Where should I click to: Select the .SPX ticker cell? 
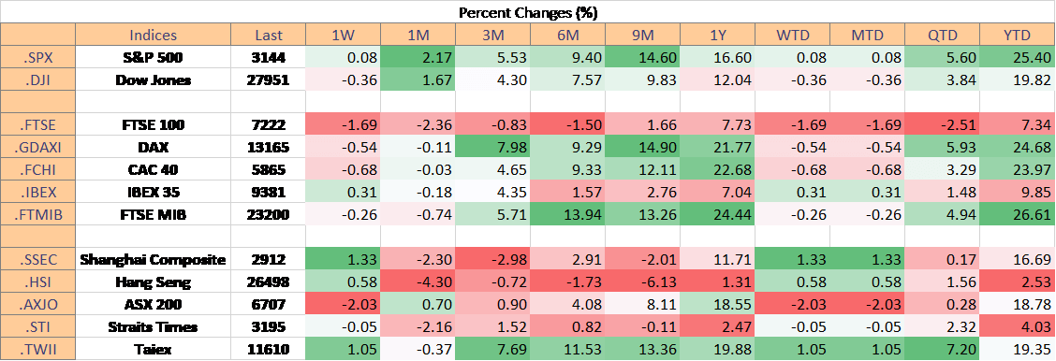(37, 58)
